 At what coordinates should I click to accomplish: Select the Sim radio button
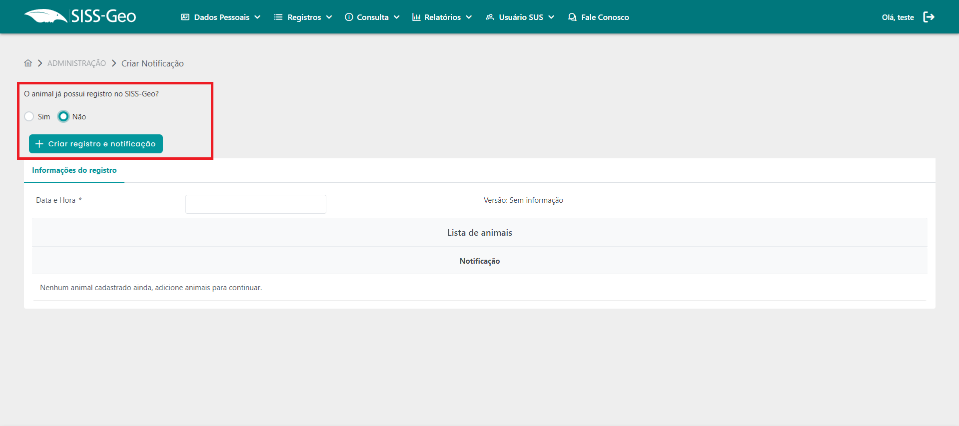point(29,116)
